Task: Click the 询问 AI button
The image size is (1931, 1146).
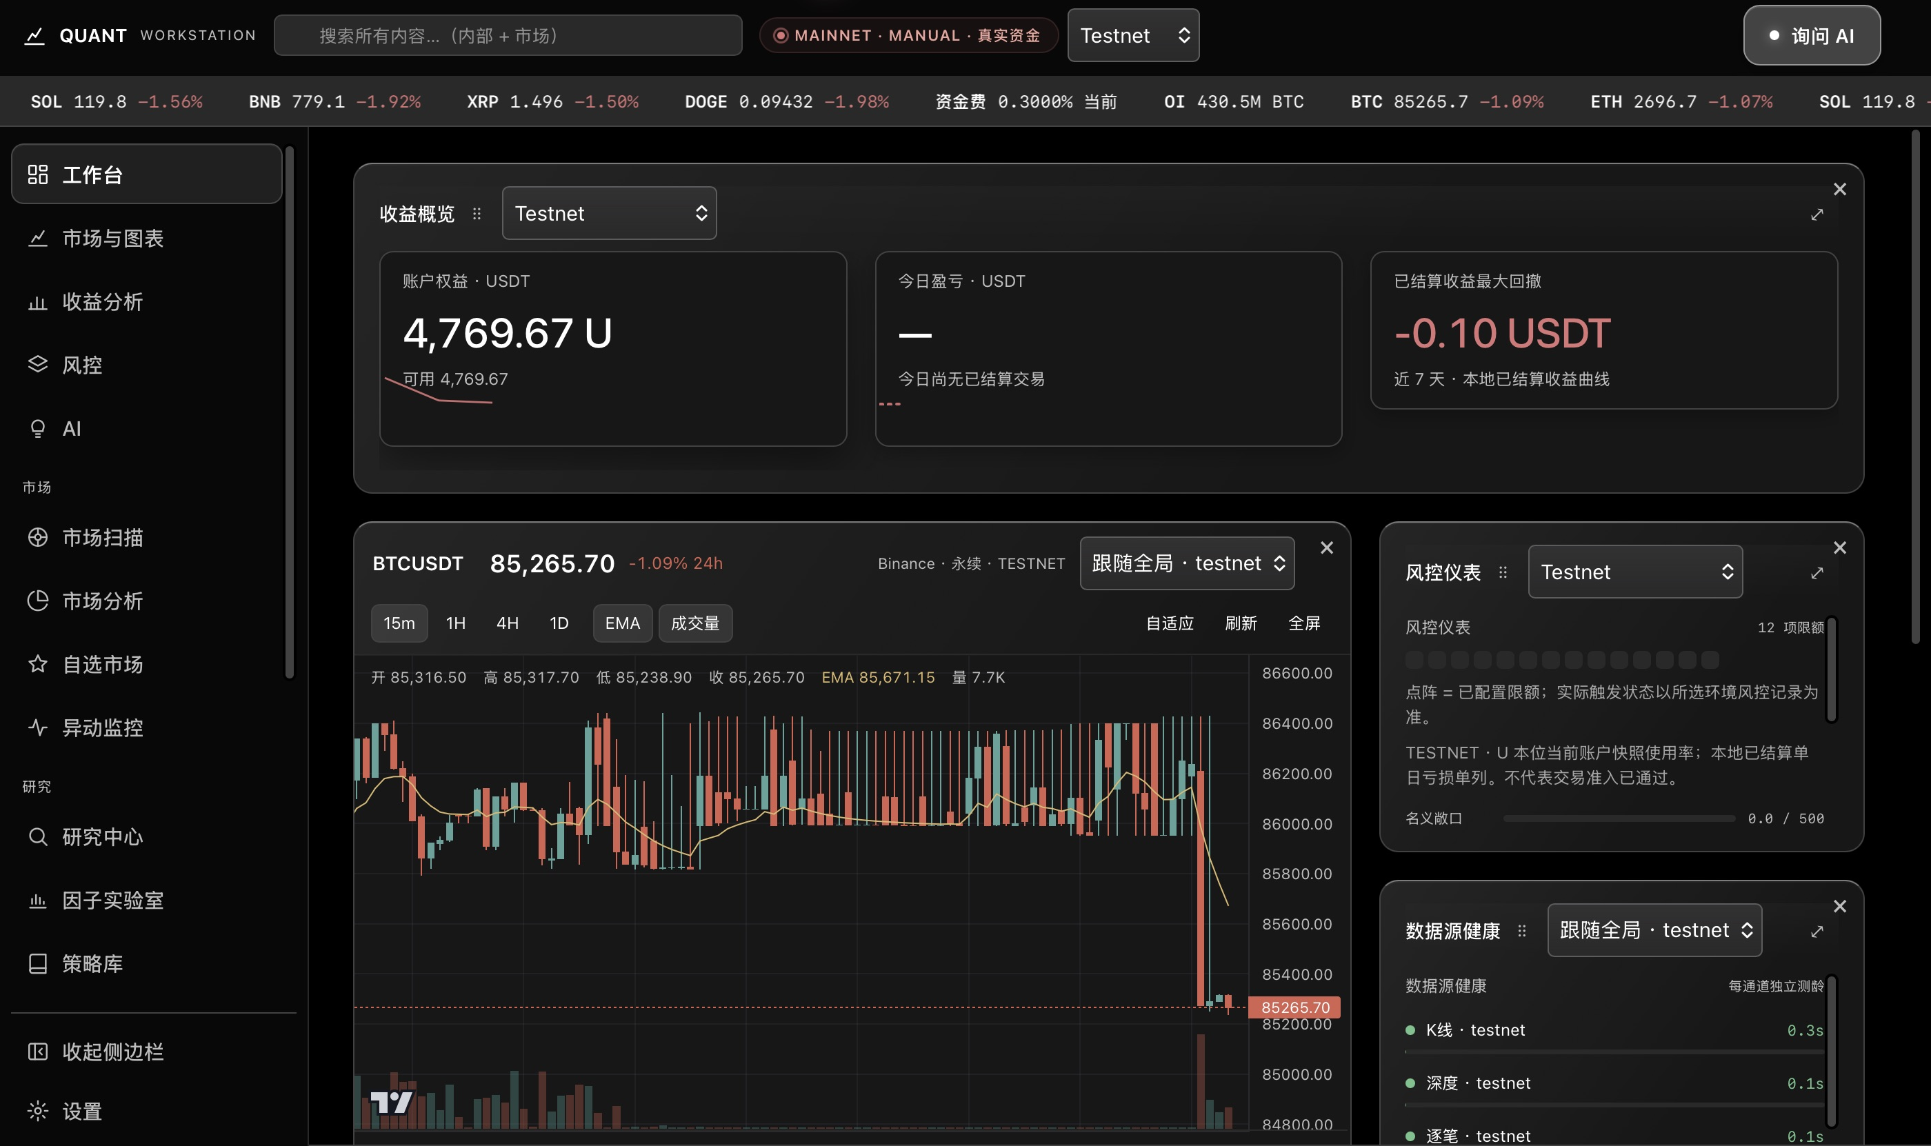Action: click(x=1811, y=36)
